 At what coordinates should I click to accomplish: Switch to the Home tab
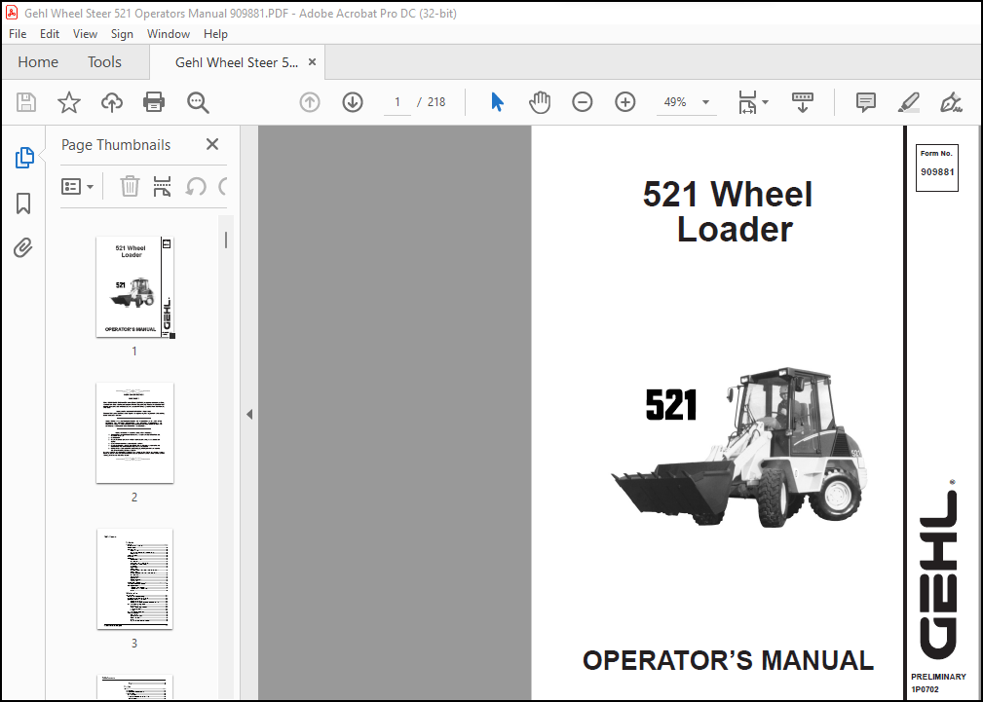(38, 62)
